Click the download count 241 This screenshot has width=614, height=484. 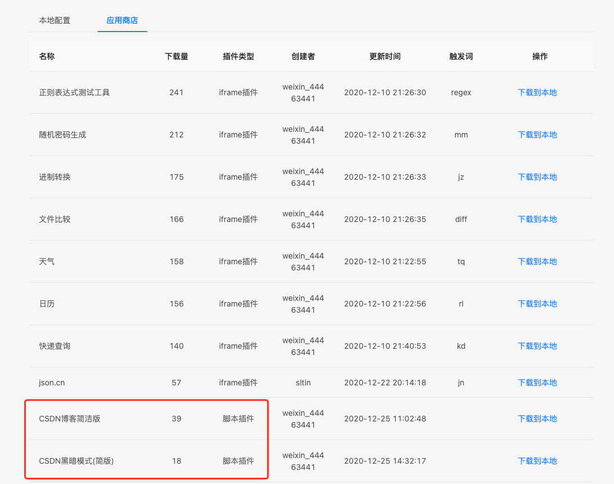[x=176, y=92]
